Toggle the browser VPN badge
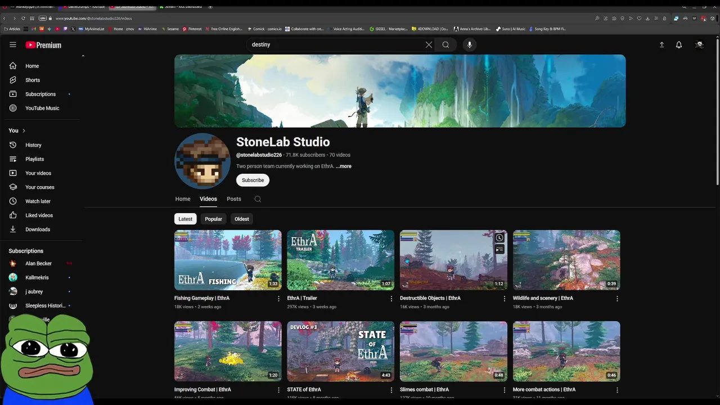 42,18
